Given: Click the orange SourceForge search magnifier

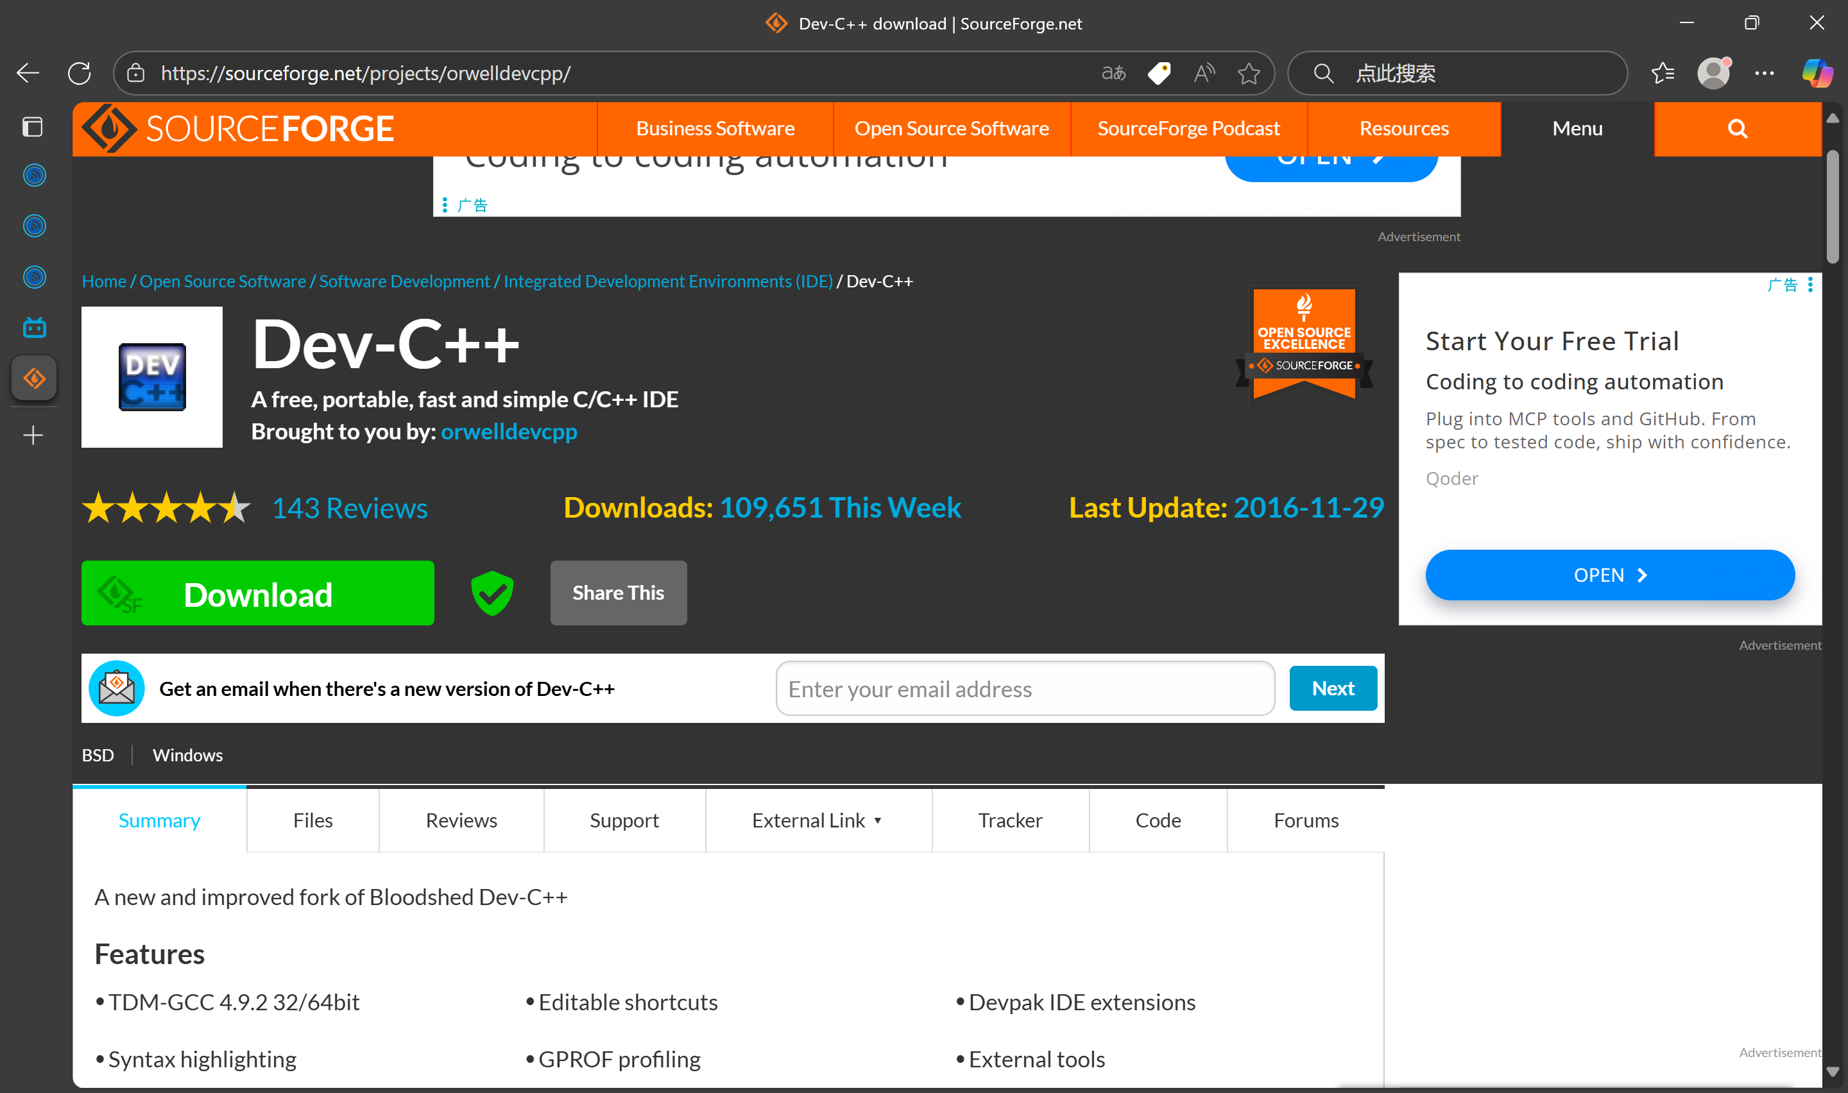Looking at the screenshot, I should pos(1737,129).
